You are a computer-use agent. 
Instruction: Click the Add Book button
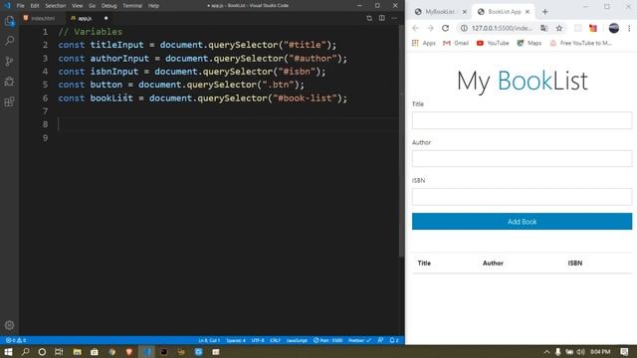522,221
